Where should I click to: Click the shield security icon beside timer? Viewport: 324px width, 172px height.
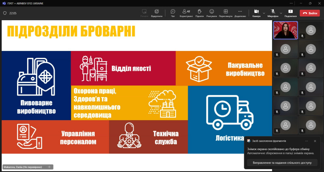click(x=5, y=13)
